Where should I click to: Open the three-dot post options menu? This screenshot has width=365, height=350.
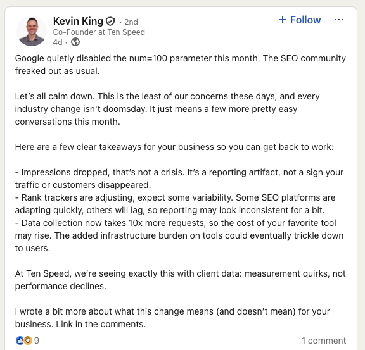(x=338, y=20)
